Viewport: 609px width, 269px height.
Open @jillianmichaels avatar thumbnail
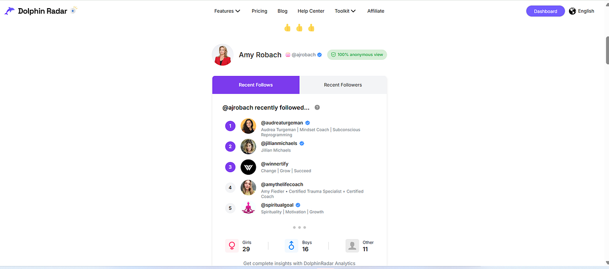[x=248, y=146]
